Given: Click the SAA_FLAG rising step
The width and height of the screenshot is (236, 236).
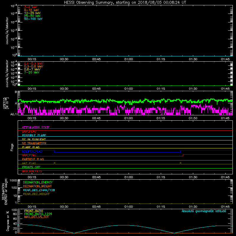Looking at the screenshot, I should click(x=183, y=155).
